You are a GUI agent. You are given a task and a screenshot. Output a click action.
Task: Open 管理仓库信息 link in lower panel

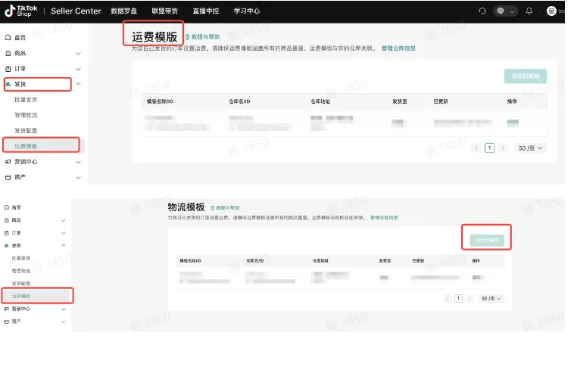click(384, 218)
